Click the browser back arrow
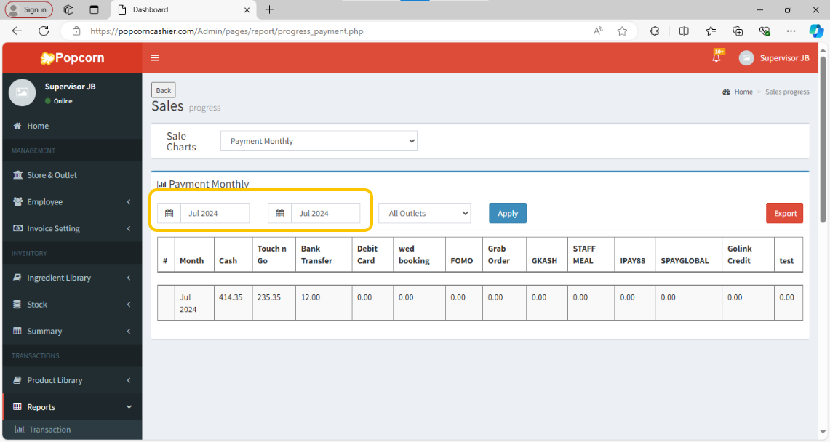The image size is (830, 442). (x=17, y=31)
